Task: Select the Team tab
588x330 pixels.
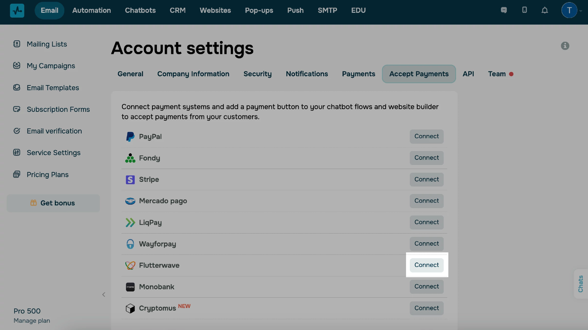Action: pos(497,74)
